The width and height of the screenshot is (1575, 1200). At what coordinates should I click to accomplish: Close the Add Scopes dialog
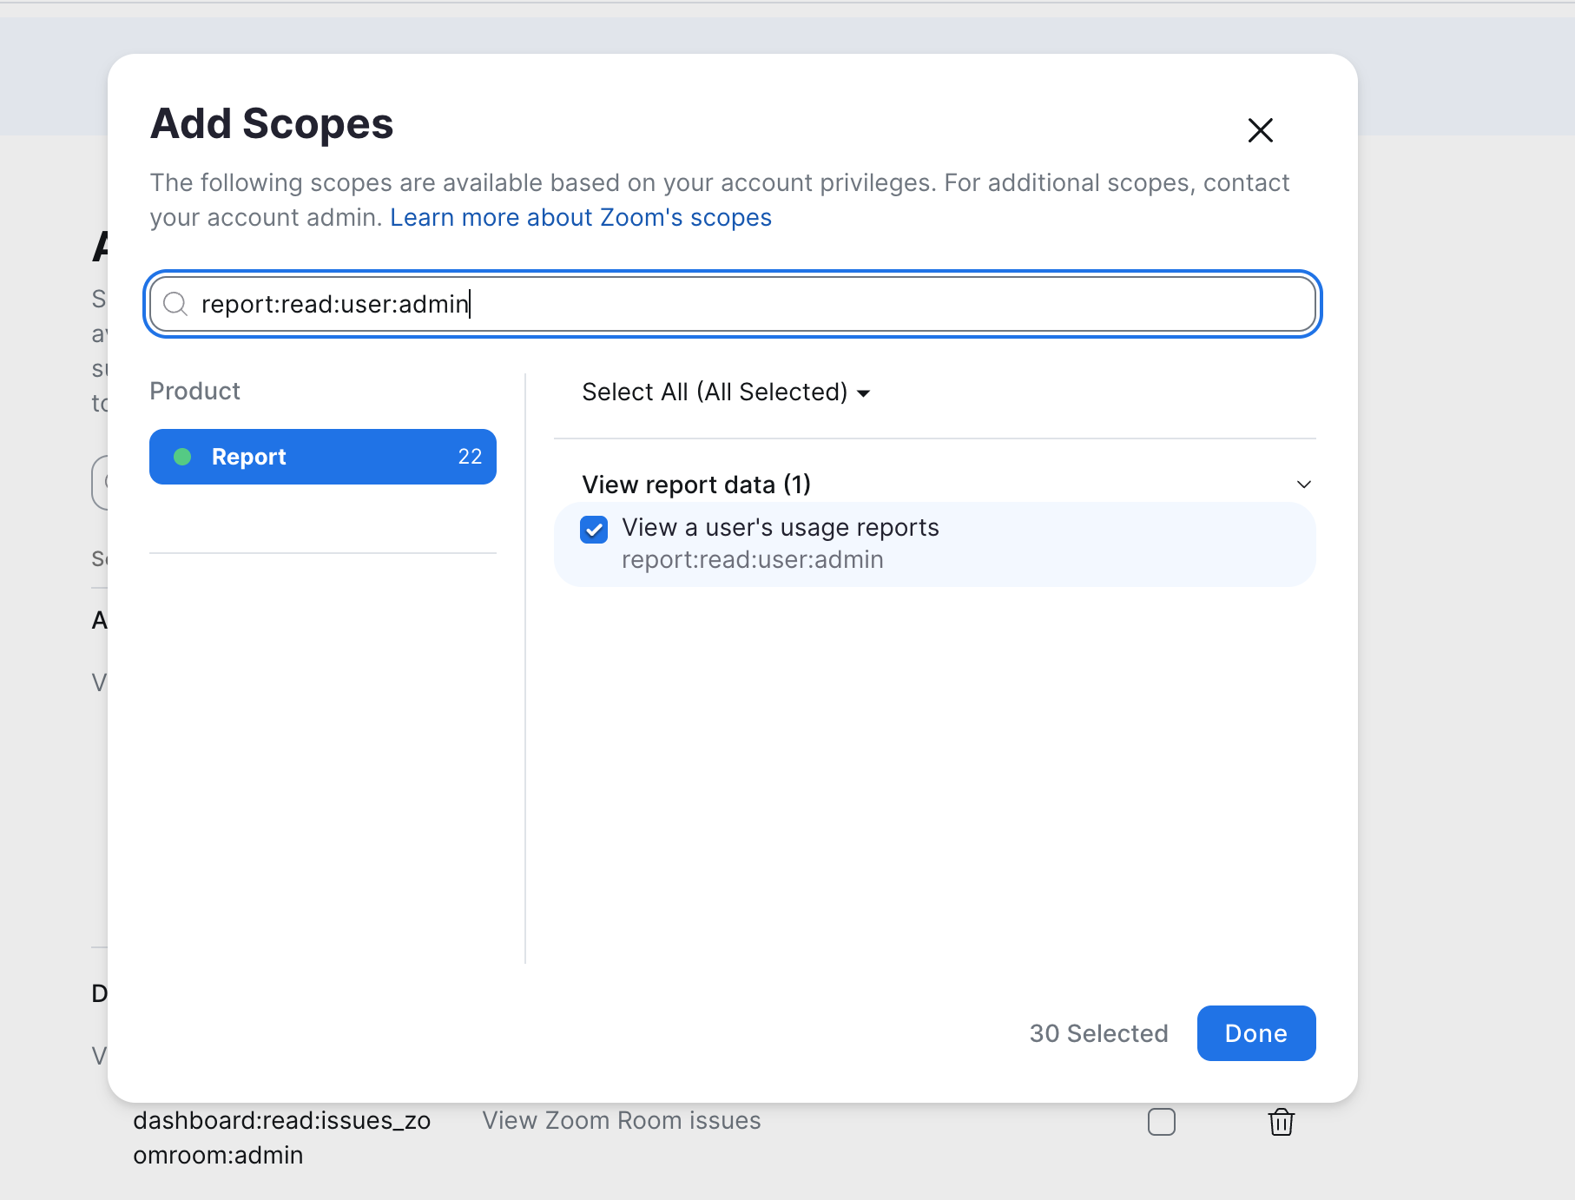pyautogui.click(x=1260, y=130)
